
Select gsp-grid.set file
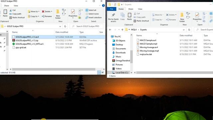59,47
